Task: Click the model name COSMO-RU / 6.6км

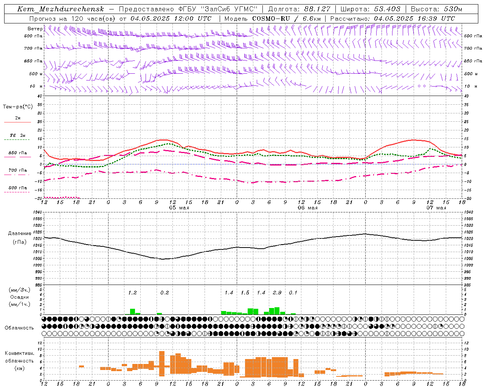Action: tap(287, 19)
